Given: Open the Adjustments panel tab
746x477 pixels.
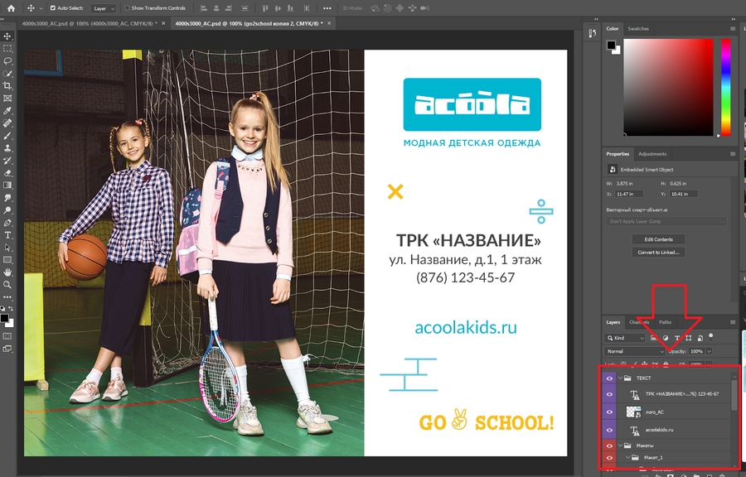Looking at the screenshot, I should point(652,154).
